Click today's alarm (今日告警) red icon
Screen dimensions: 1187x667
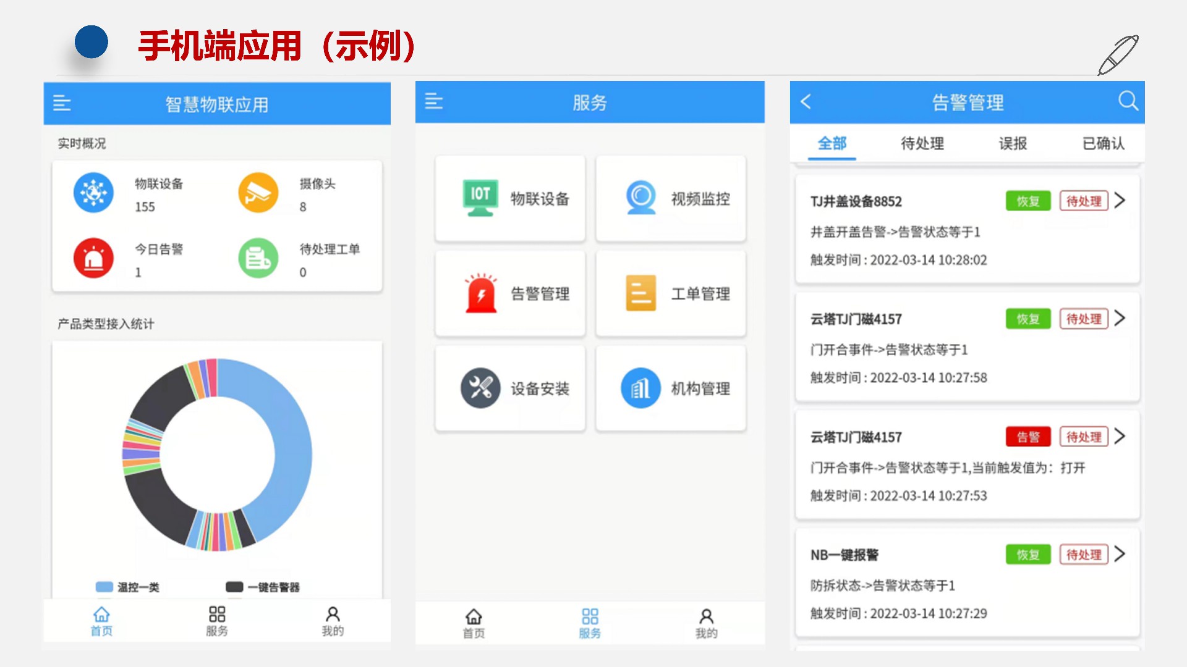pos(93,258)
